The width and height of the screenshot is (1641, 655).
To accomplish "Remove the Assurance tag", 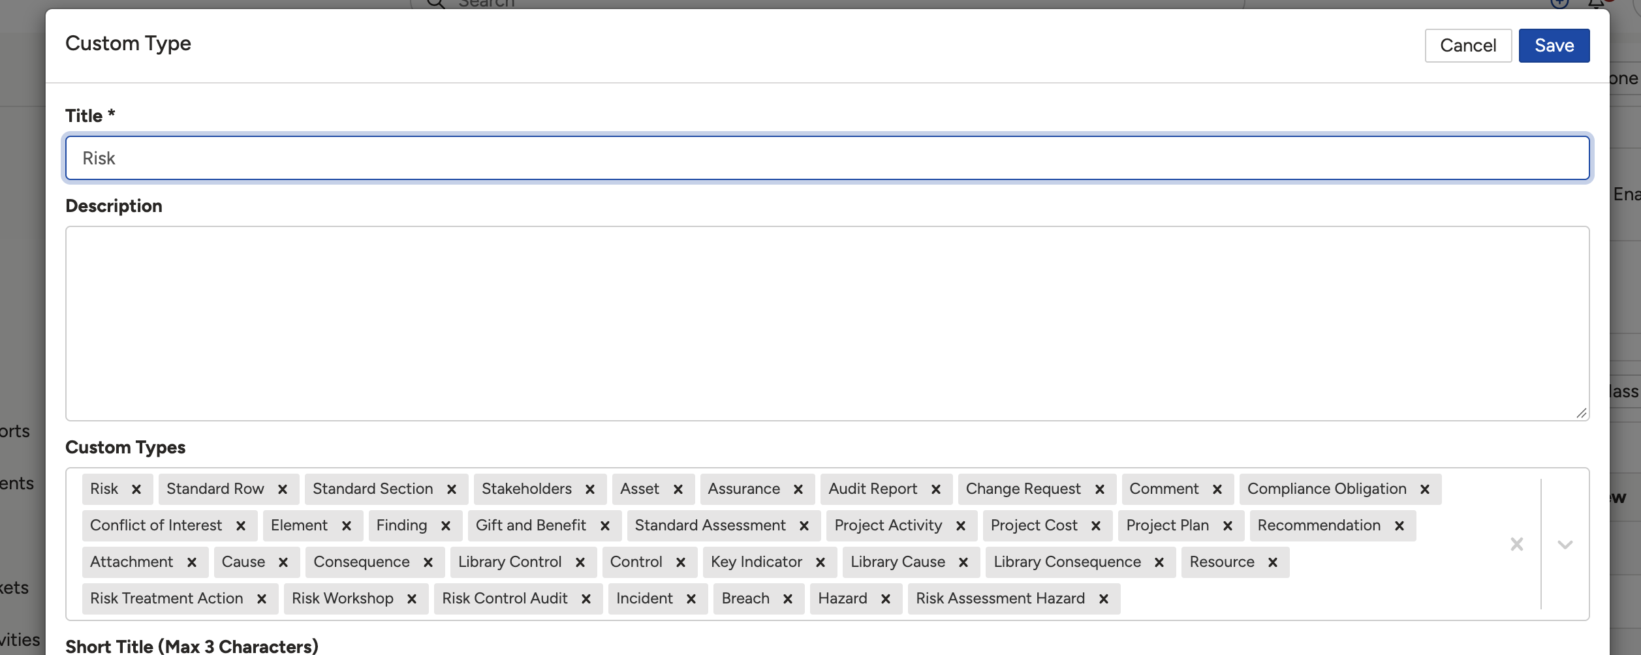I will [798, 489].
